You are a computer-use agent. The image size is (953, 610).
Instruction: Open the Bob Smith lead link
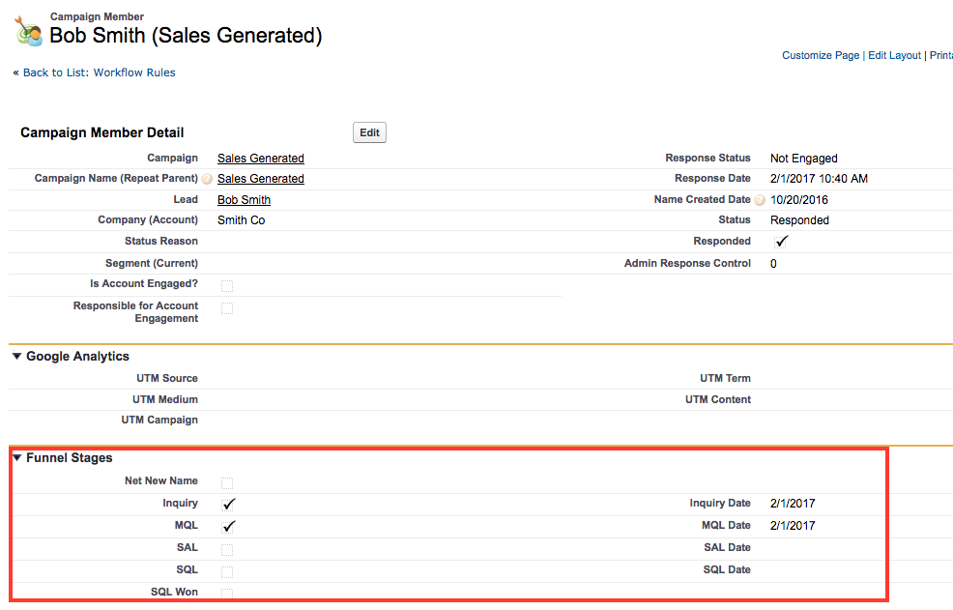[x=245, y=200]
